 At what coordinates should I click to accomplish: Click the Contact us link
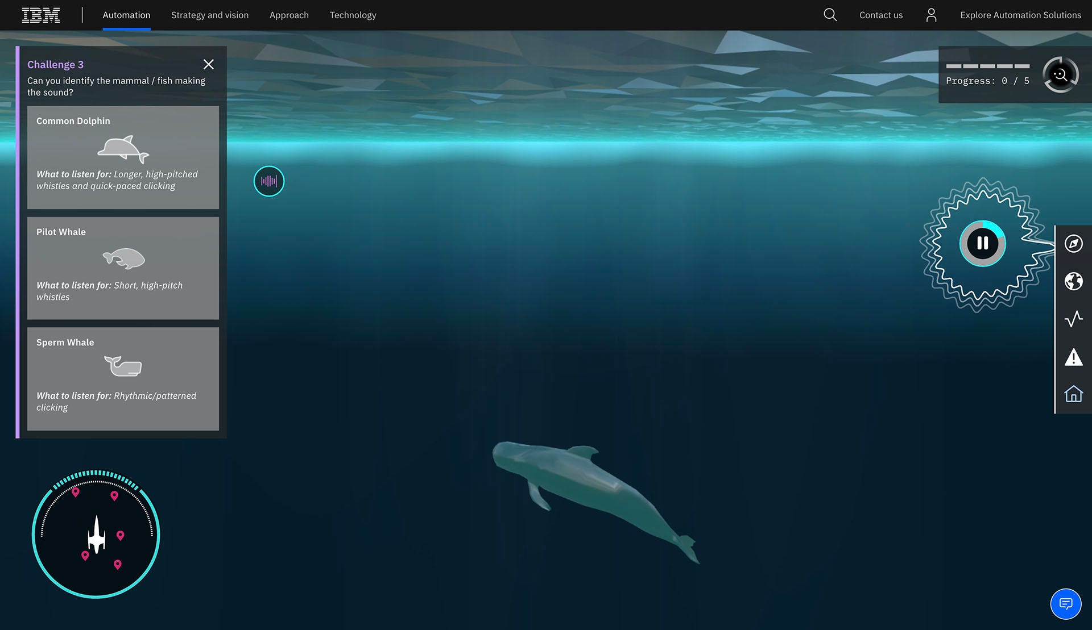click(880, 15)
